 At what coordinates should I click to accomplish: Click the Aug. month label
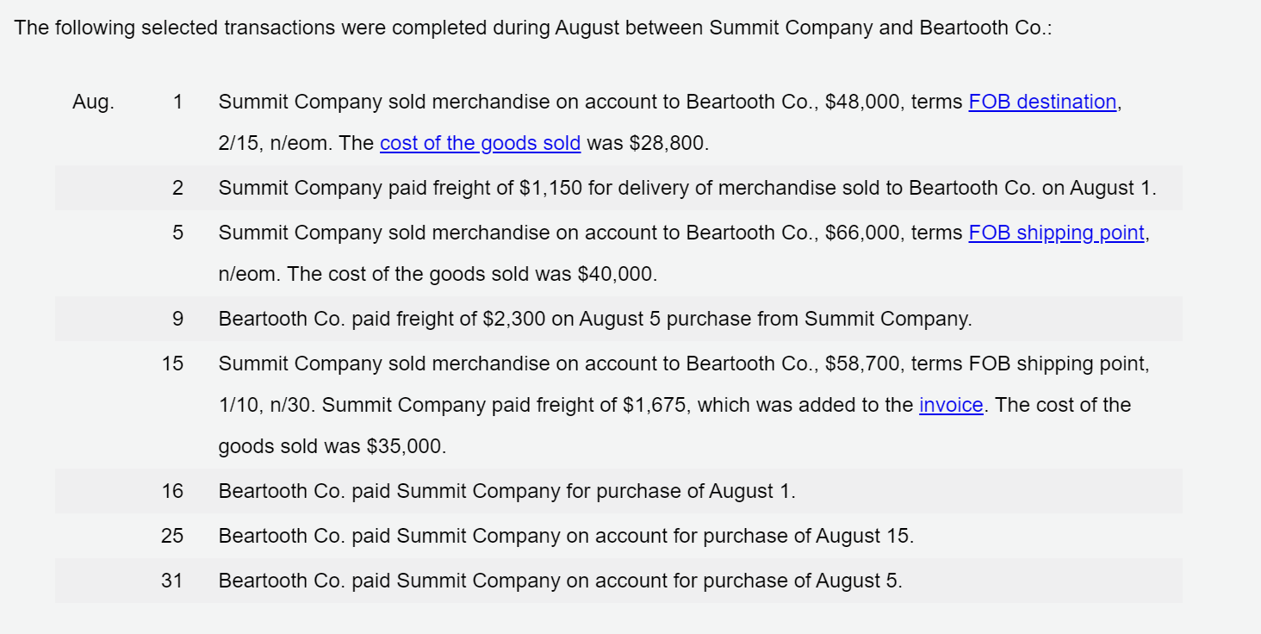pyautogui.click(x=93, y=103)
